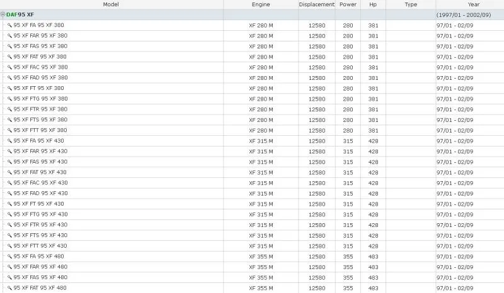The width and height of the screenshot is (504, 293).
Task: Sort by the Model column header
Action: point(111,4)
